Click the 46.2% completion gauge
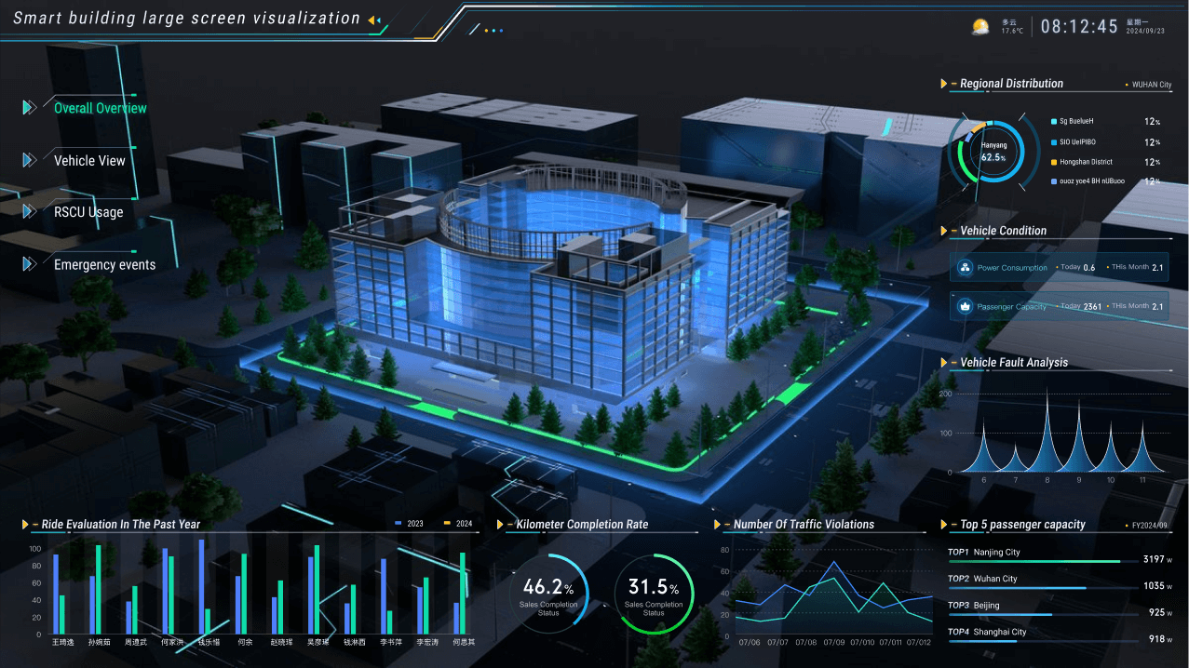Viewport: 1189px width, 668px height. [x=548, y=595]
